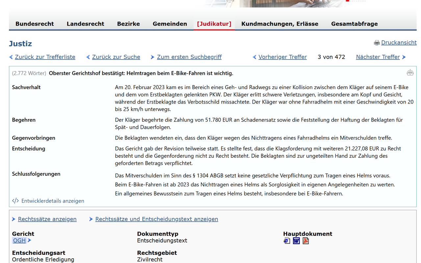This screenshot has height=263, width=421.
Task: Switch to the Gesamtabfrage tab
Action: point(355,24)
